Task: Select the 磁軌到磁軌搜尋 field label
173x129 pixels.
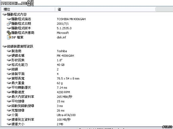Action: click(x=23, y=106)
